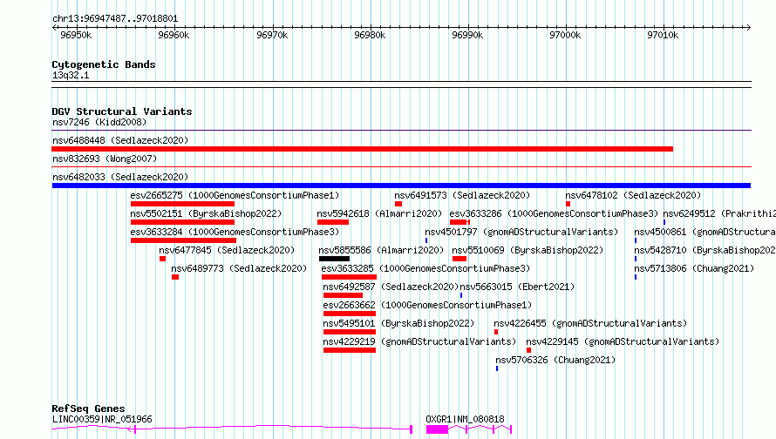Open variant nsv832693 (Wong2007)

pos(105,159)
